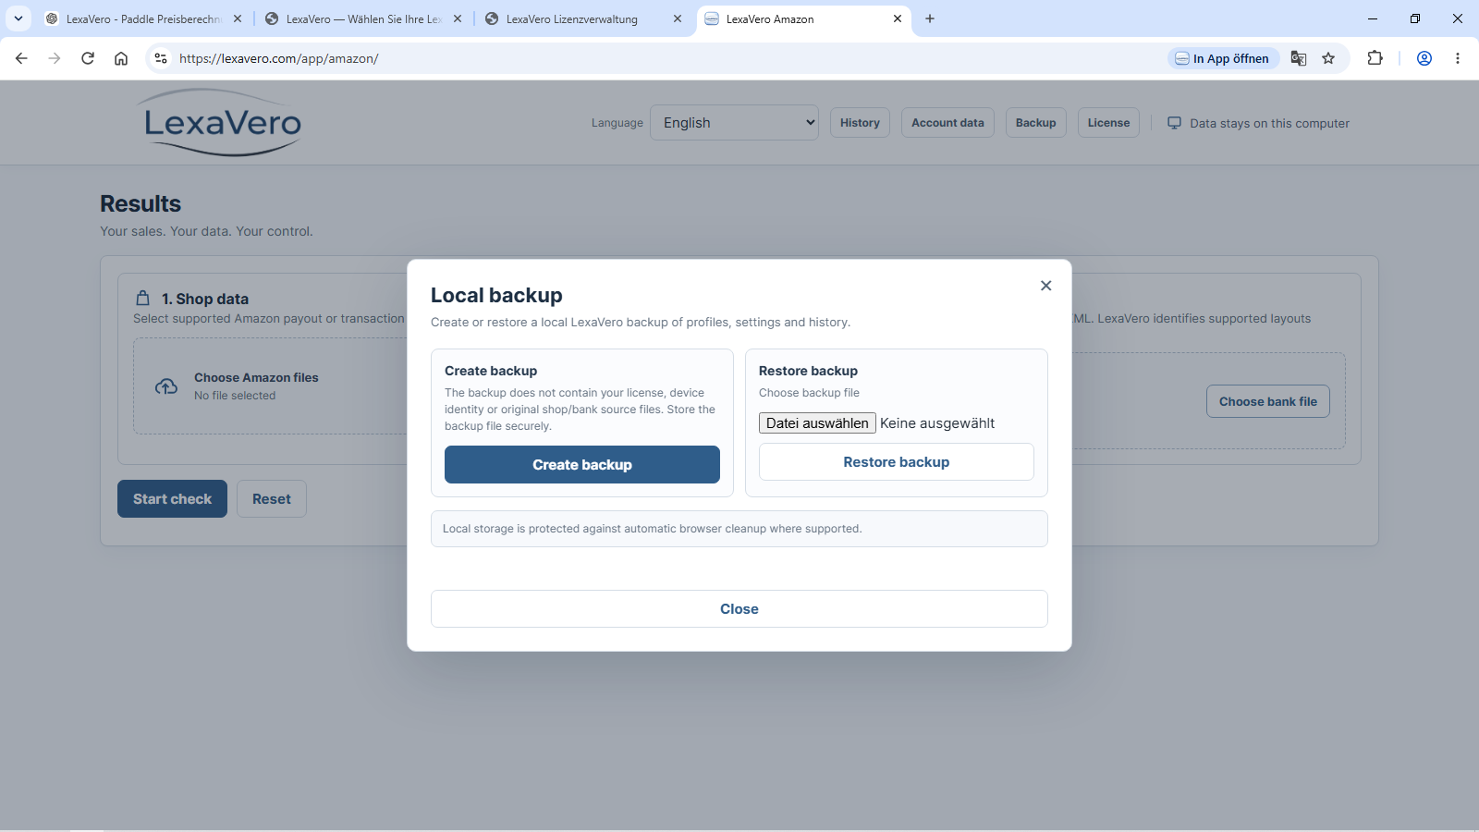Click the translate page icon

(x=1299, y=58)
